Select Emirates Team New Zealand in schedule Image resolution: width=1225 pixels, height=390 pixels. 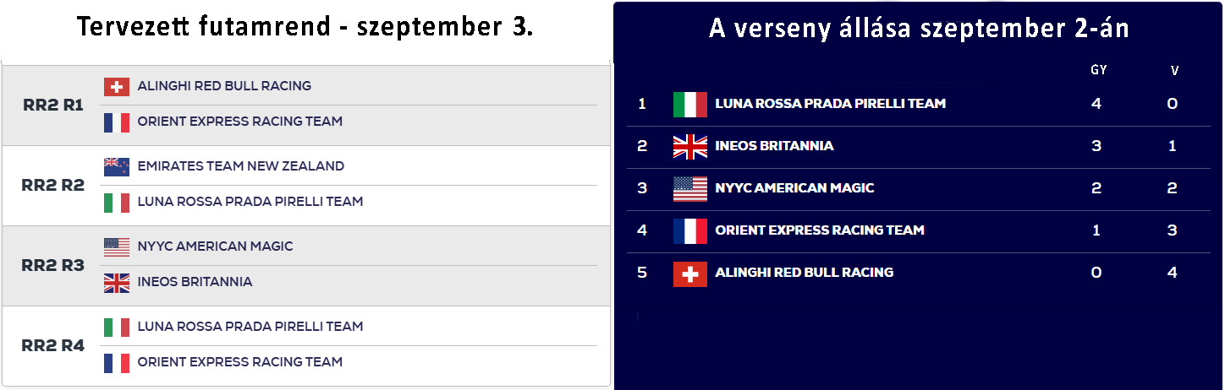[241, 166]
